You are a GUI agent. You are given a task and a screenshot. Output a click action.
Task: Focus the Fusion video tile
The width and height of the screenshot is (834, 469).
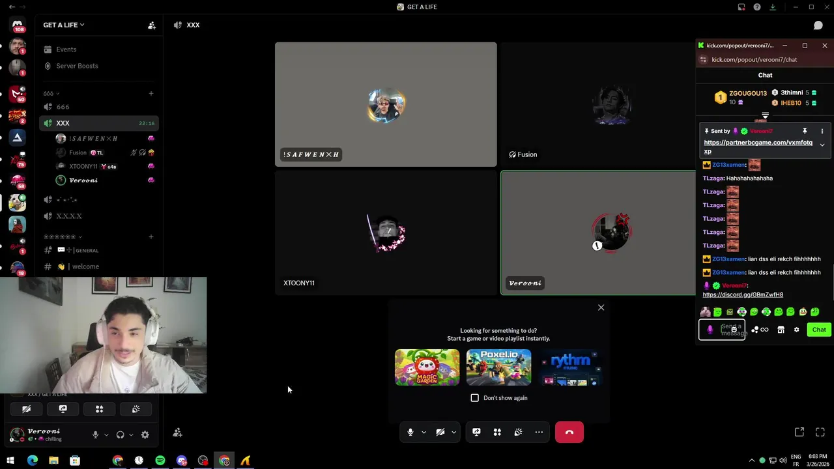(598, 104)
